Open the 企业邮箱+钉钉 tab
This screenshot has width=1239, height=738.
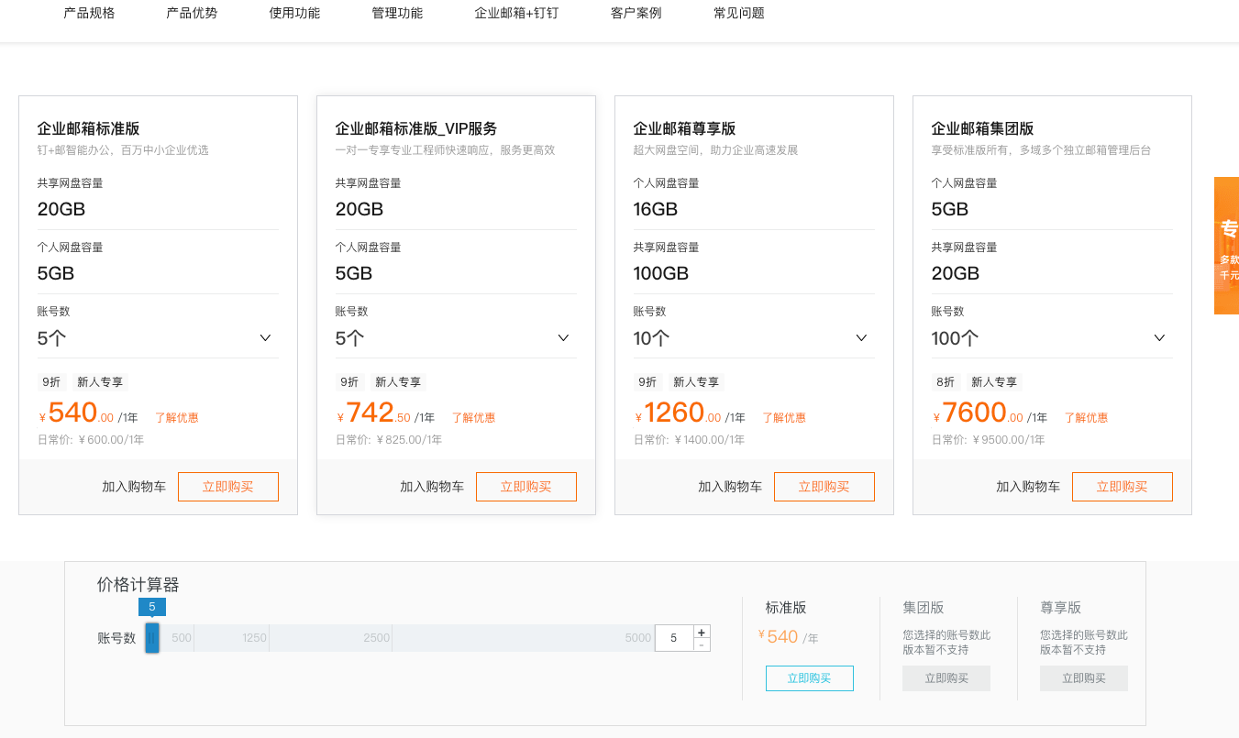516,13
